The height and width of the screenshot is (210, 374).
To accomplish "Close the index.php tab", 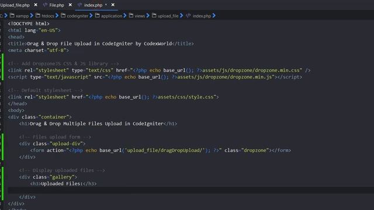I will 113,5.
